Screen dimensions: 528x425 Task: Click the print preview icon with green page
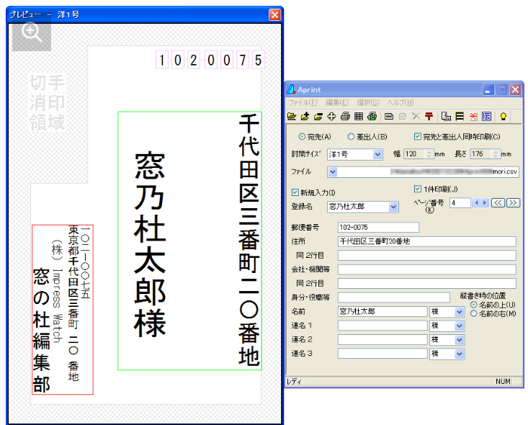(372, 117)
